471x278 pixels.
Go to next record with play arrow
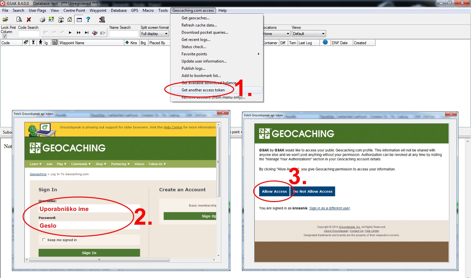coord(70,33)
